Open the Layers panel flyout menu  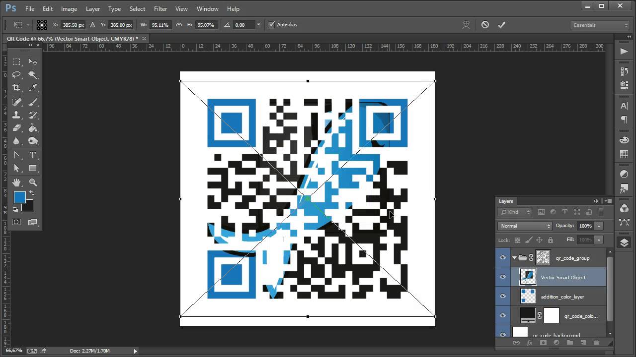(608, 201)
